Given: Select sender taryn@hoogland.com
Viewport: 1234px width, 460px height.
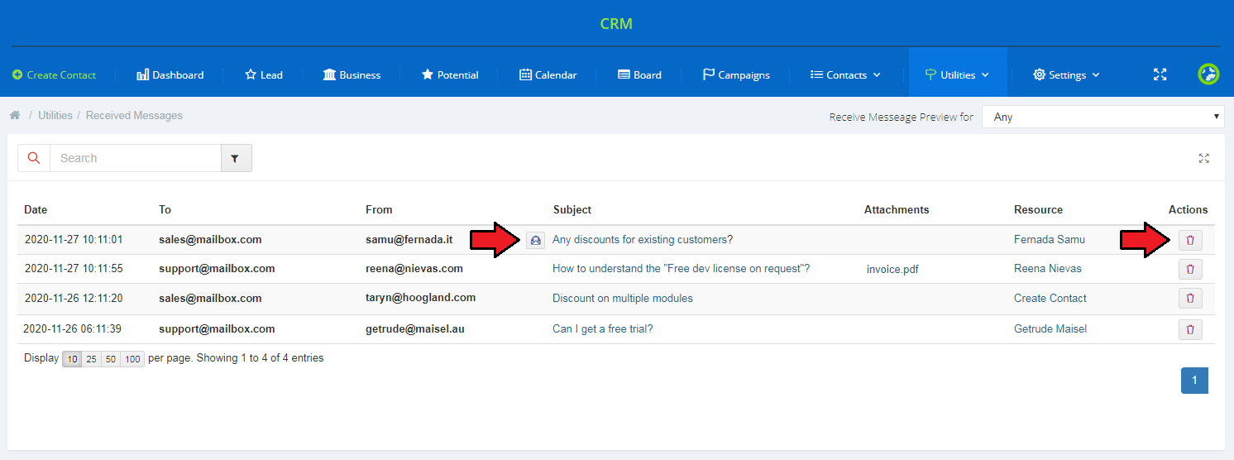Looking at the screenshot, I should [420, 297].
